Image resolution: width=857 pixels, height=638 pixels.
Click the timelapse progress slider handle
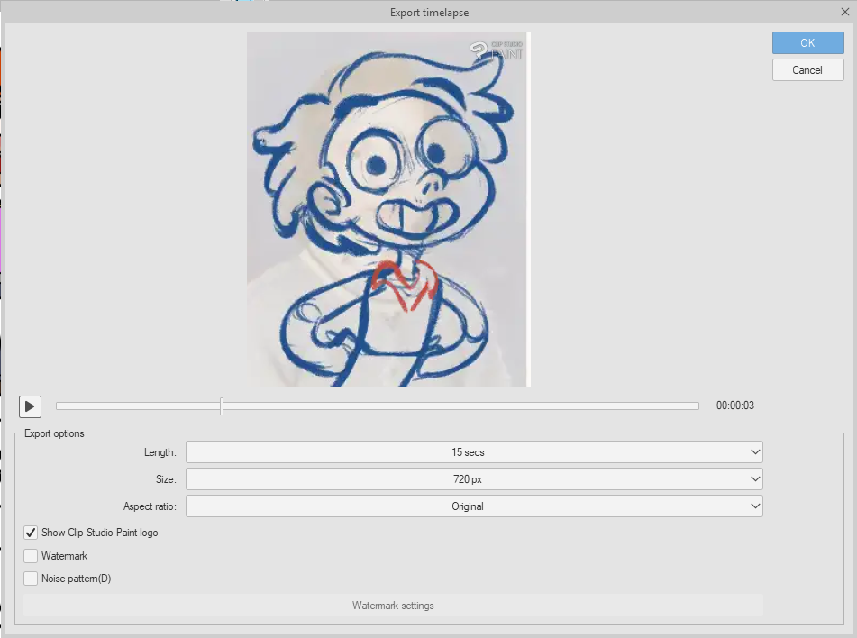coord(222,406)
